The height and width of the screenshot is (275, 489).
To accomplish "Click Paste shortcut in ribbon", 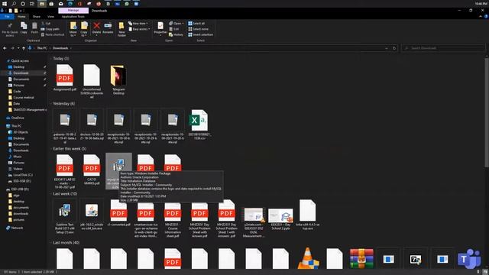I will [x=53, y=34].
